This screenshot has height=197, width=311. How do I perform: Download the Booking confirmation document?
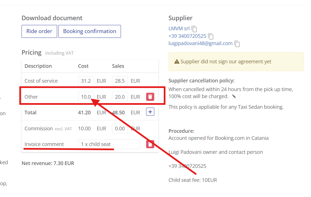90,31
